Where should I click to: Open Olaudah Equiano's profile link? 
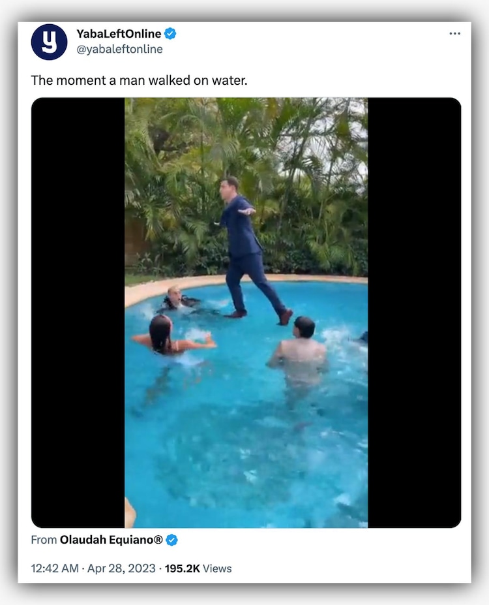pyautogui.click(x=111, y=540)
